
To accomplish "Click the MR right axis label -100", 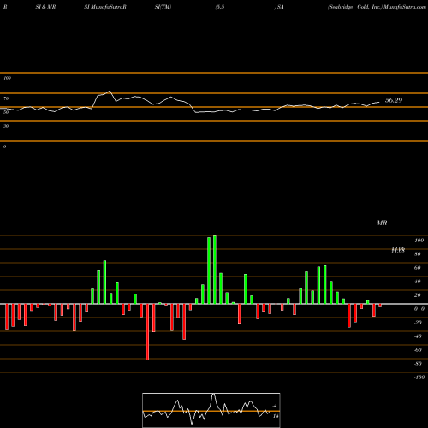I will click(419, 377).
